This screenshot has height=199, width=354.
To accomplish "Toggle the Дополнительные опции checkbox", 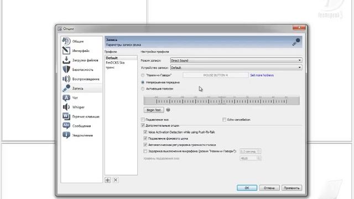I will coord(143,125).
